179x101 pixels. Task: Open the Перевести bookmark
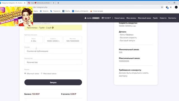(x=55, y=11)
